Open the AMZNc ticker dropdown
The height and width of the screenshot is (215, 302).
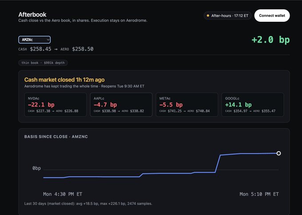(35, 39)
